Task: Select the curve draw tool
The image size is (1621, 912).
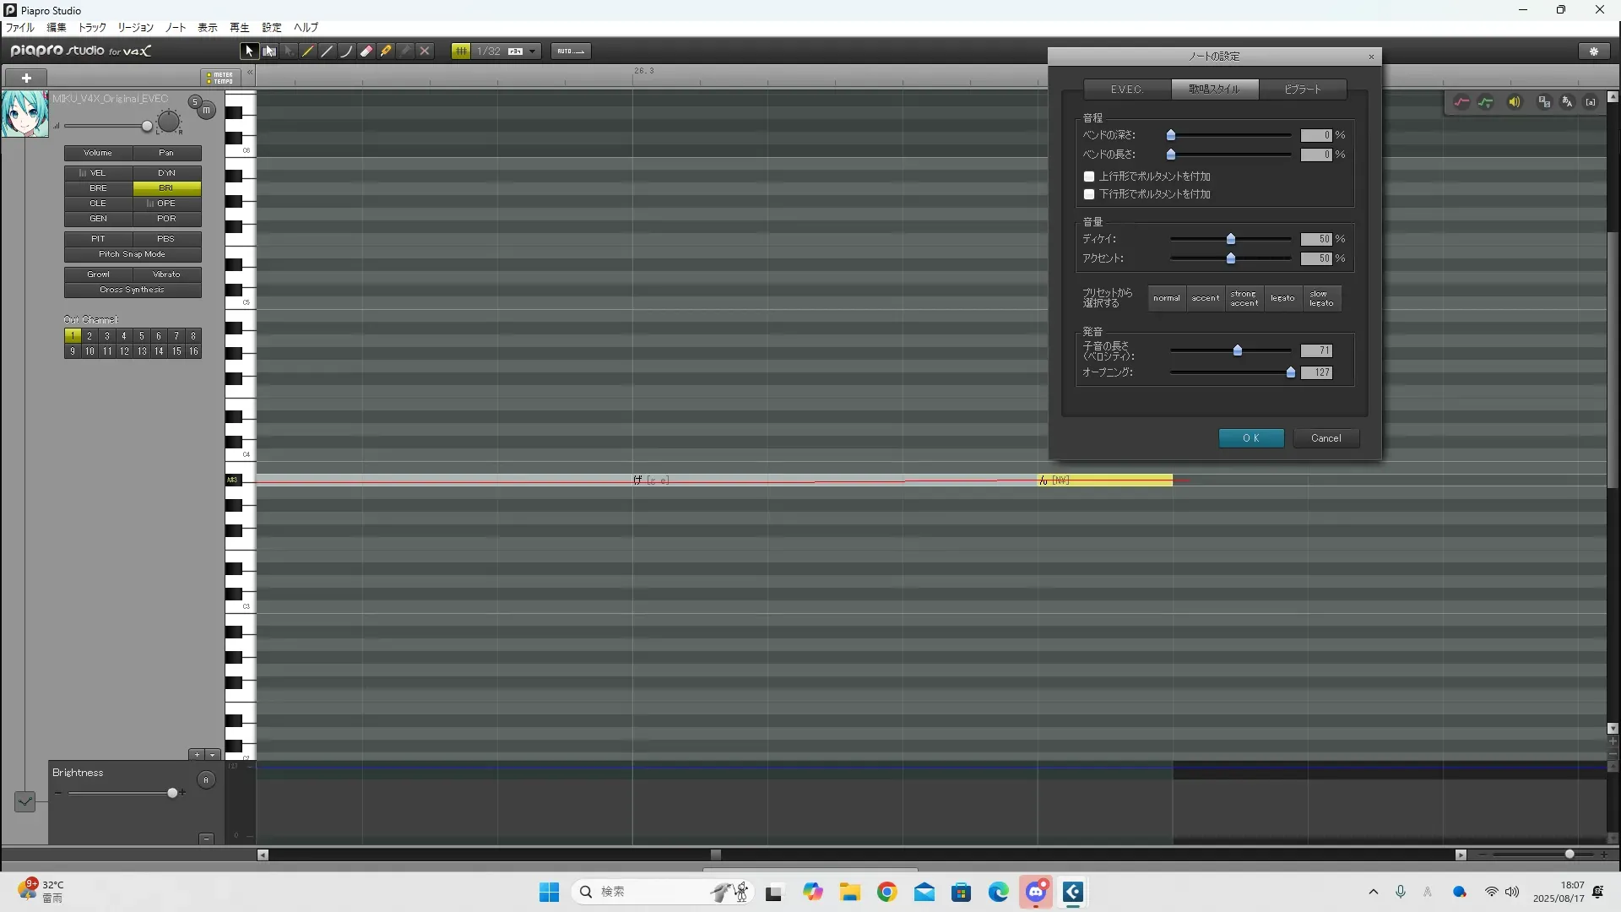Action: pos(346,52)
